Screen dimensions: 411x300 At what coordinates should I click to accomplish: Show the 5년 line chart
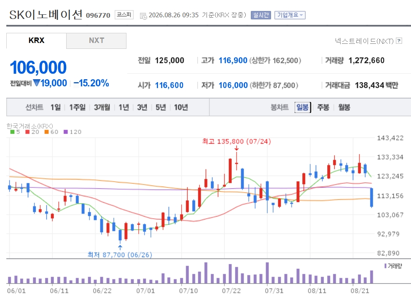[161, 107]
